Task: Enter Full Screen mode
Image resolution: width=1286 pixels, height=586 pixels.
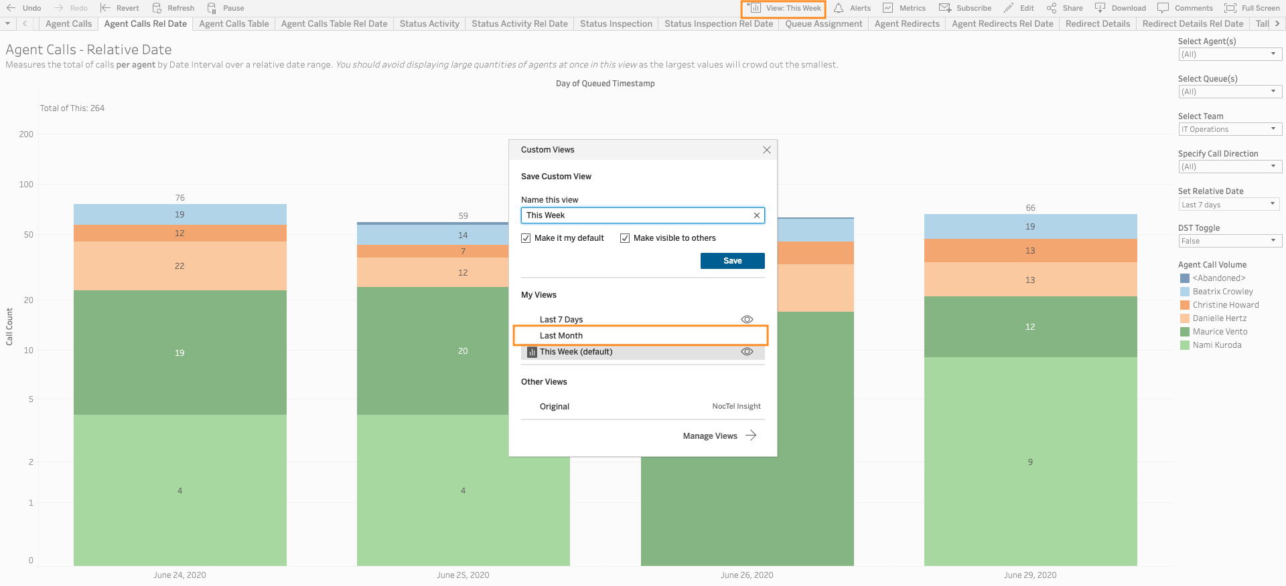Action: tap(1230, 8)
